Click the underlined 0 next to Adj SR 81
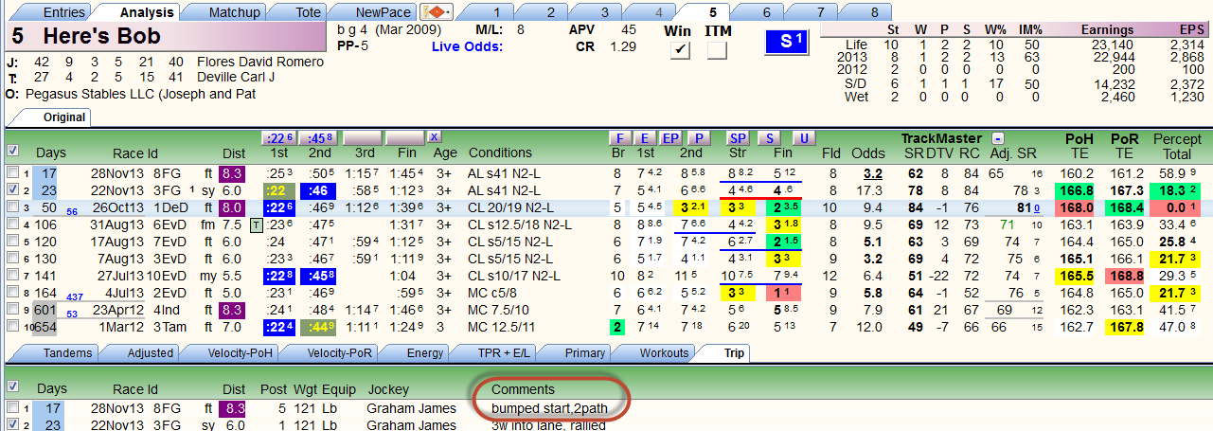 tap(1036, 207)
